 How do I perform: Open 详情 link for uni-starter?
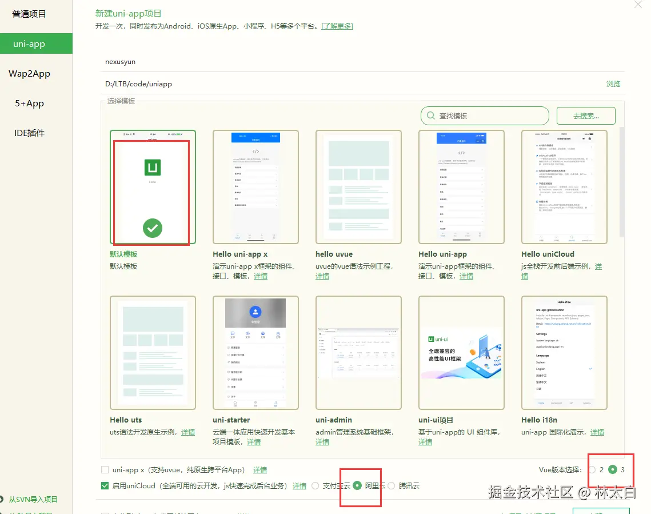pyautogui.click(x=254, y=442)
